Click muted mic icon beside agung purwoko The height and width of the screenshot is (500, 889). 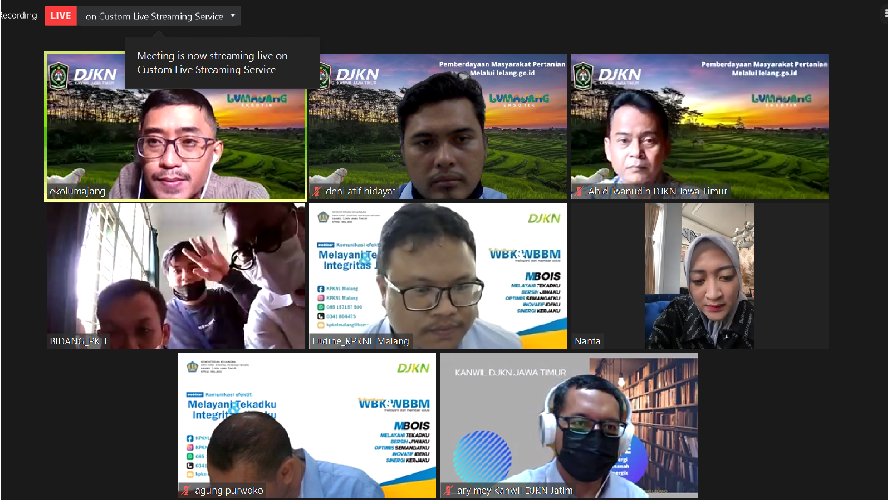186,490
